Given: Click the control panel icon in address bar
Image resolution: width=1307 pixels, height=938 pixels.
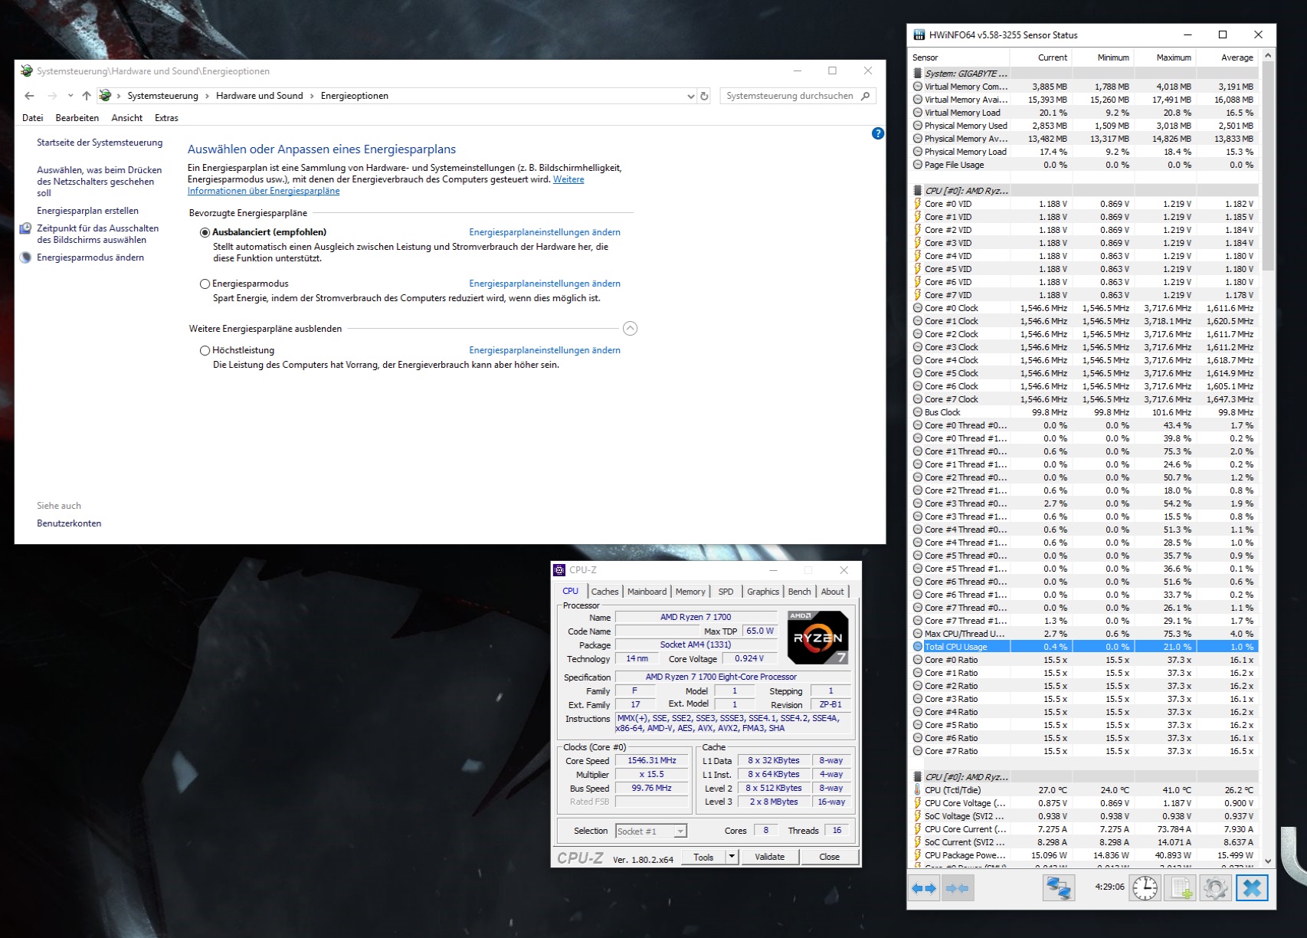Looking at the screenshot, I should coord(105,96).
